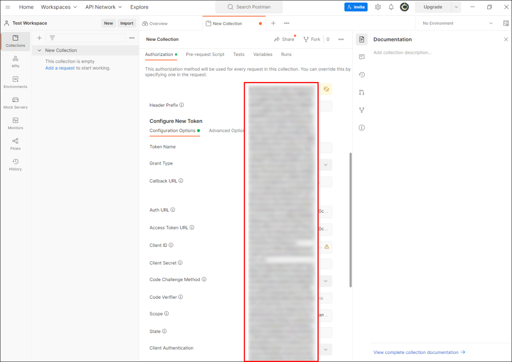Image resolution: width=512 pixels, height=362 pixels.
Task: Open Forks icon in right rail
Action: (x=362, y=110)
